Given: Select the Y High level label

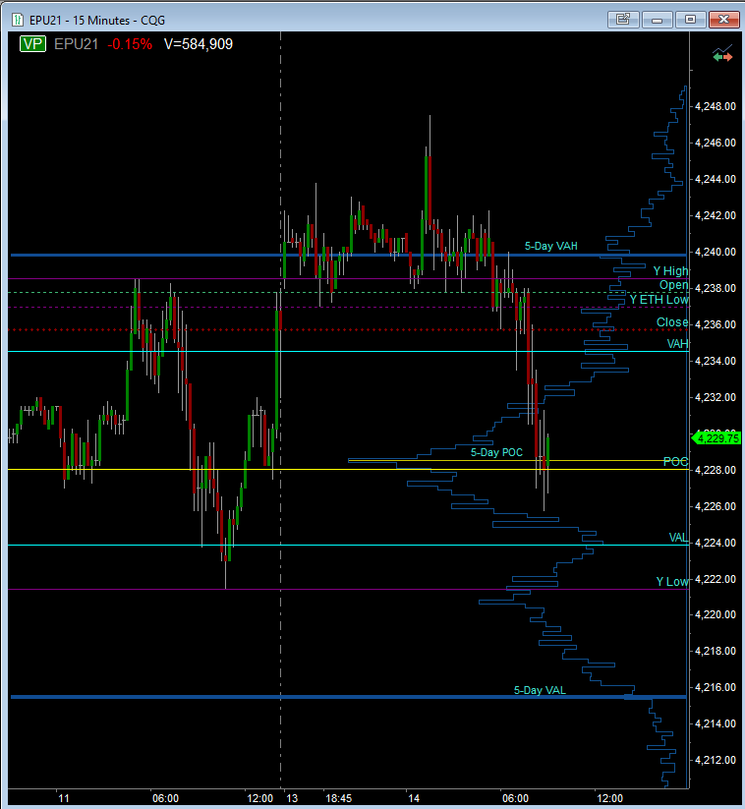Looking at the screenshot, I should click(x=670, y=271).
